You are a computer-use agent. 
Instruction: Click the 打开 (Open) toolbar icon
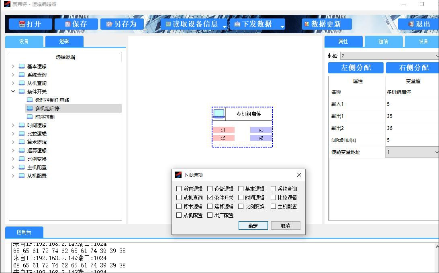pos(22,24)
